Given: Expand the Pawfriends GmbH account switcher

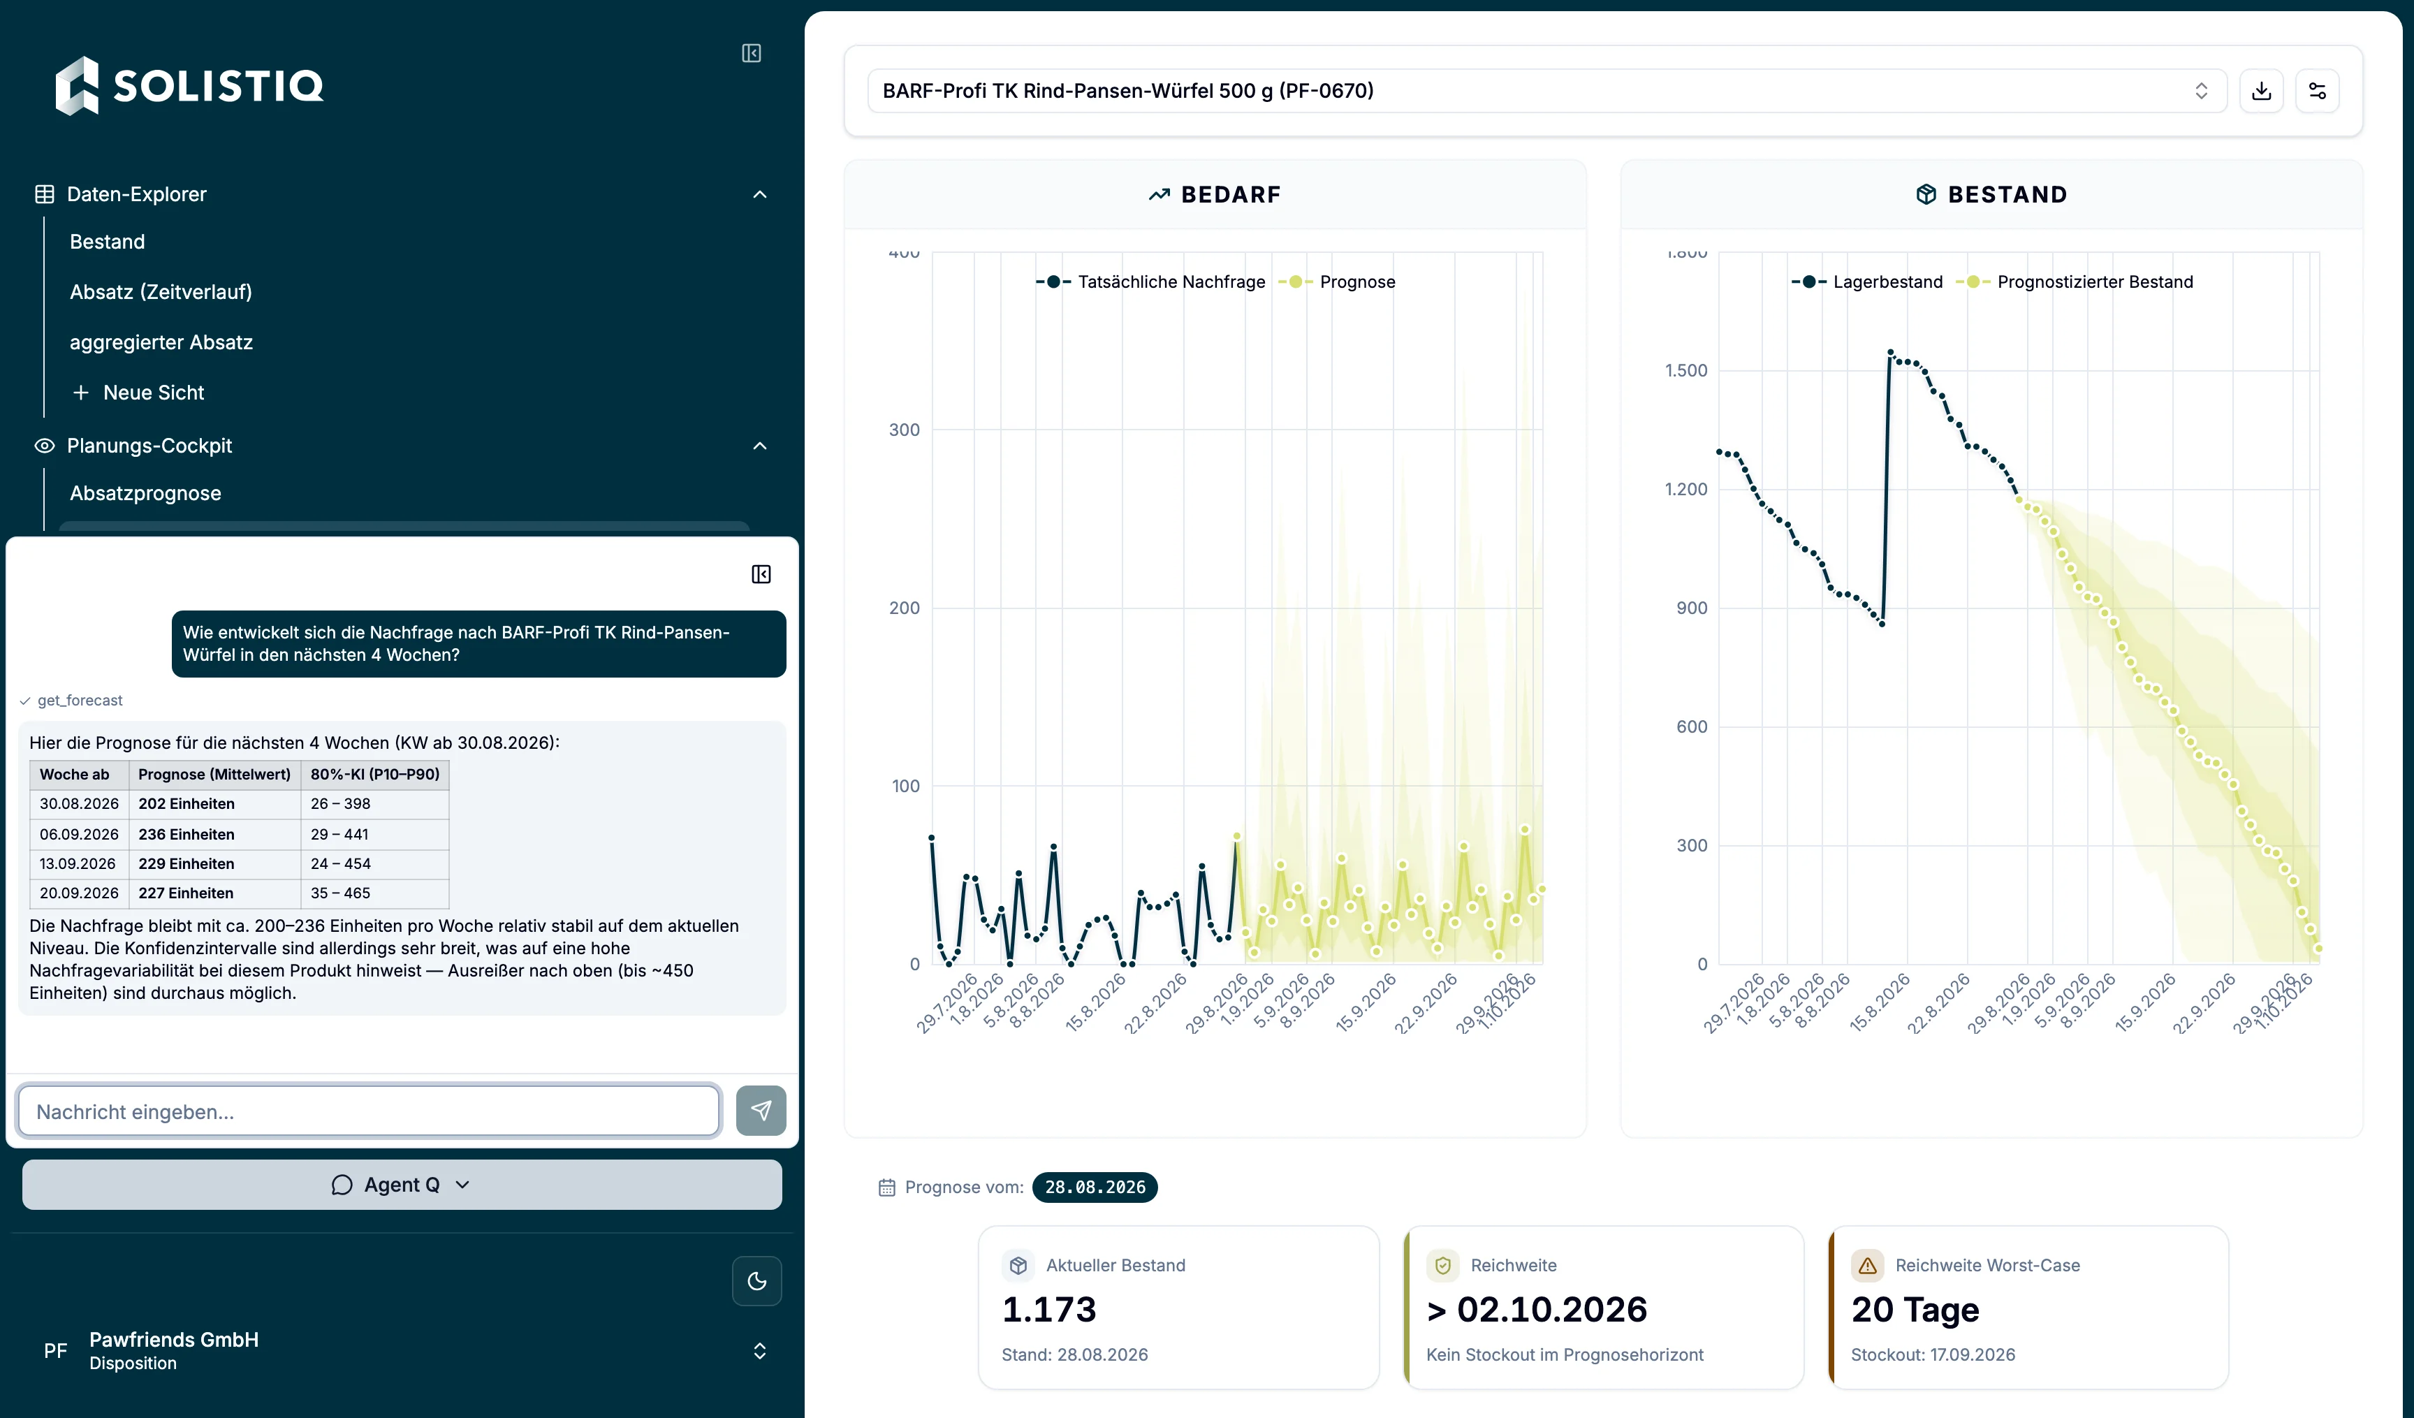Looking at the screenshot, I should 760,1351.
